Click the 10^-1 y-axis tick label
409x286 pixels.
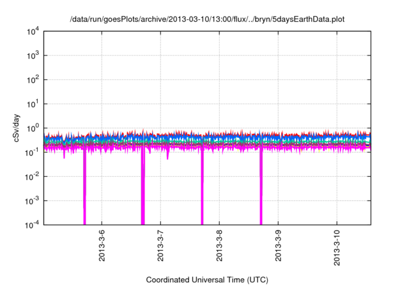click(x=33, y=153)
